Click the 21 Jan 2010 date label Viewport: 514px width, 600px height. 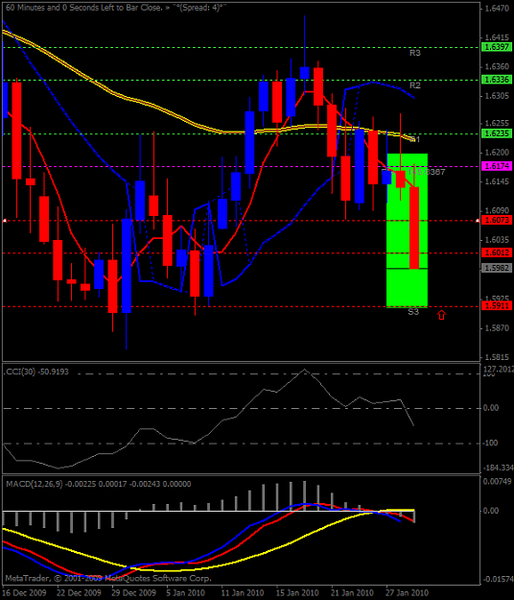(x=352, y=592)
